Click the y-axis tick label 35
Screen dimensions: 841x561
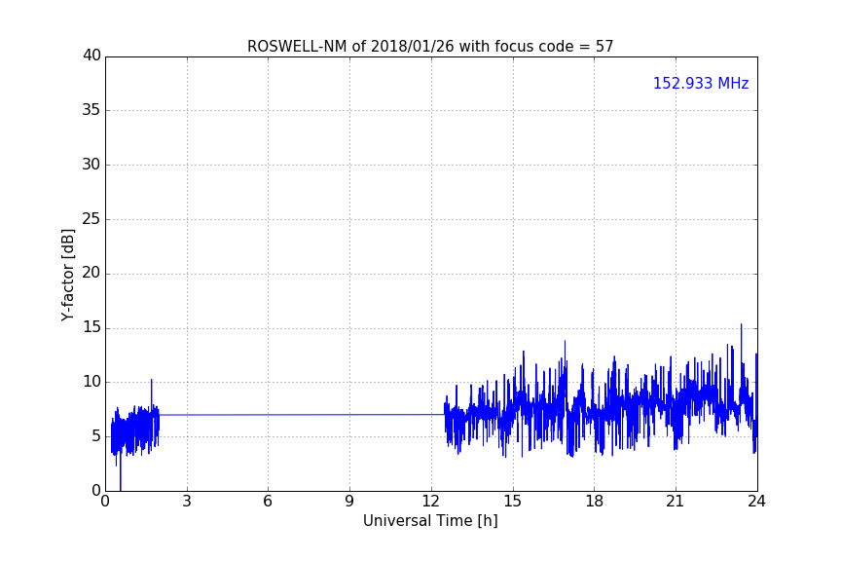click(x=91, y=110)
